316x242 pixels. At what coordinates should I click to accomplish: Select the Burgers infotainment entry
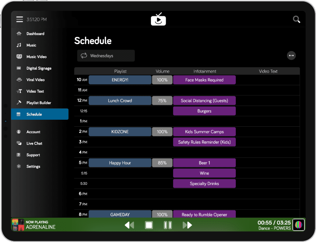click(x=204, y=111)
